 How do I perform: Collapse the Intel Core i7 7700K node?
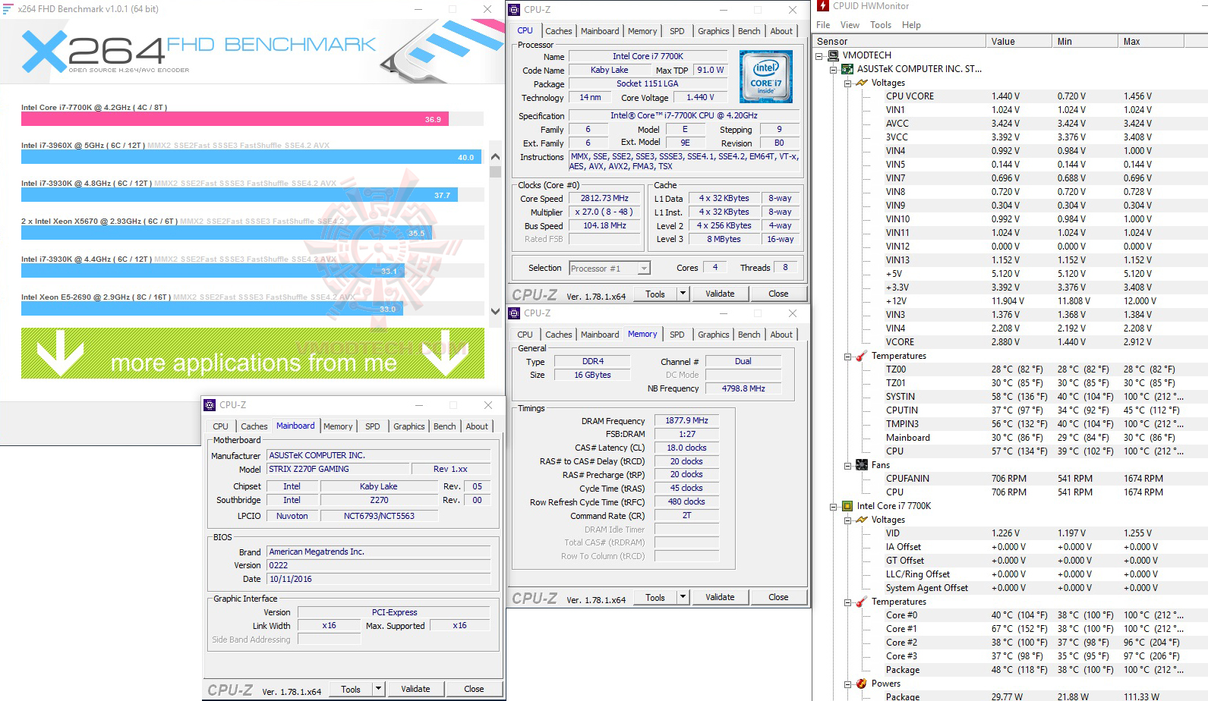coord(833,506)
